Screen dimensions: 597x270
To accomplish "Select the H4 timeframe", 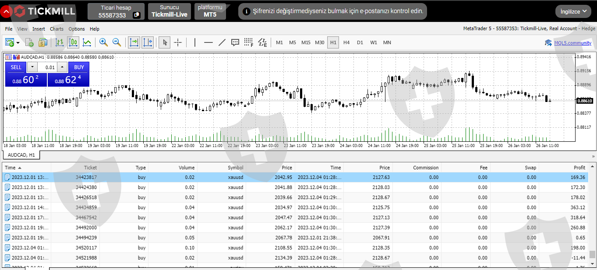I will point(346,42).
